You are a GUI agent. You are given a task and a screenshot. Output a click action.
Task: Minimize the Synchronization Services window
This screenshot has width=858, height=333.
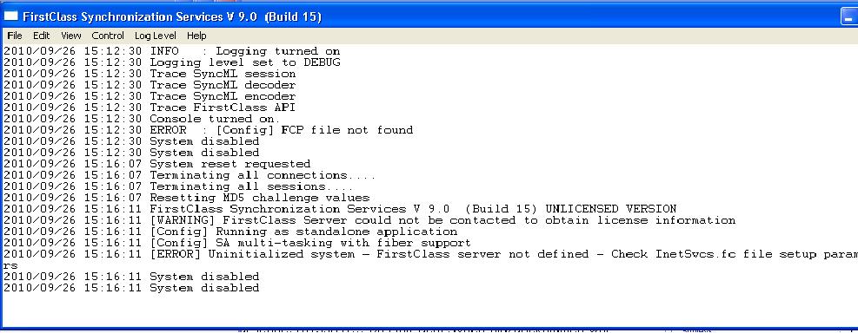848,17
